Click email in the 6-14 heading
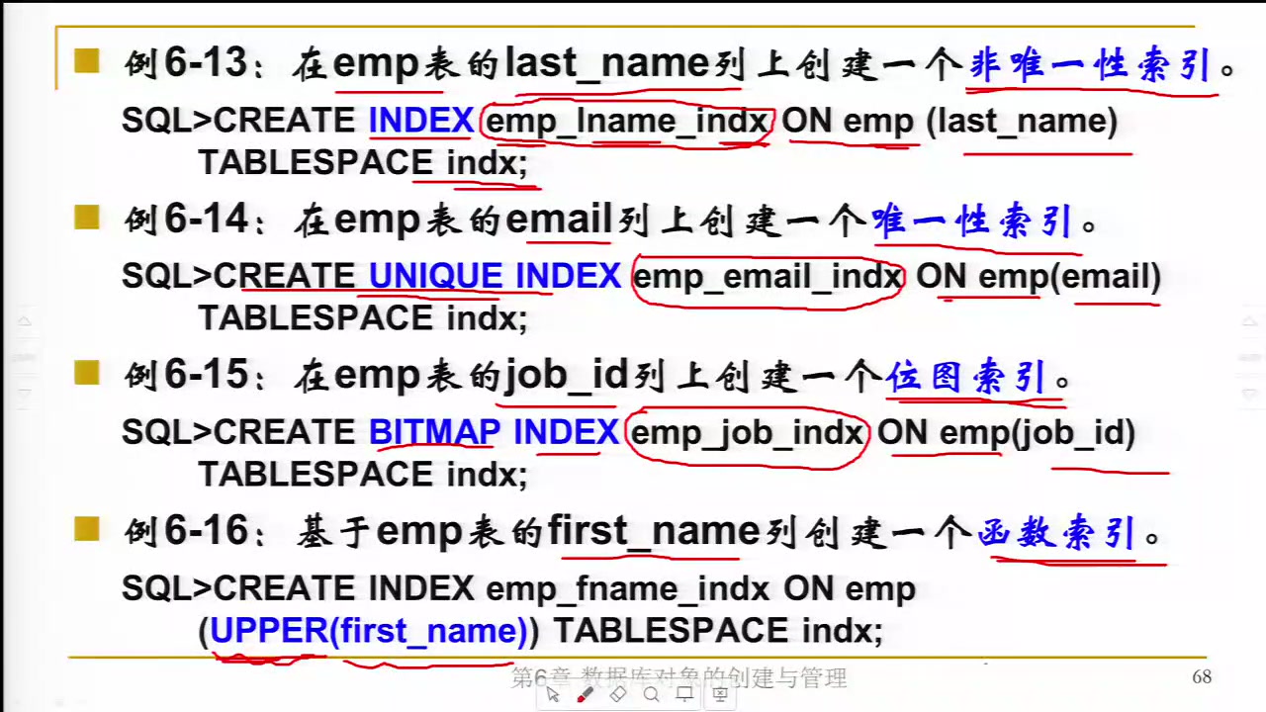 [559, 220]
